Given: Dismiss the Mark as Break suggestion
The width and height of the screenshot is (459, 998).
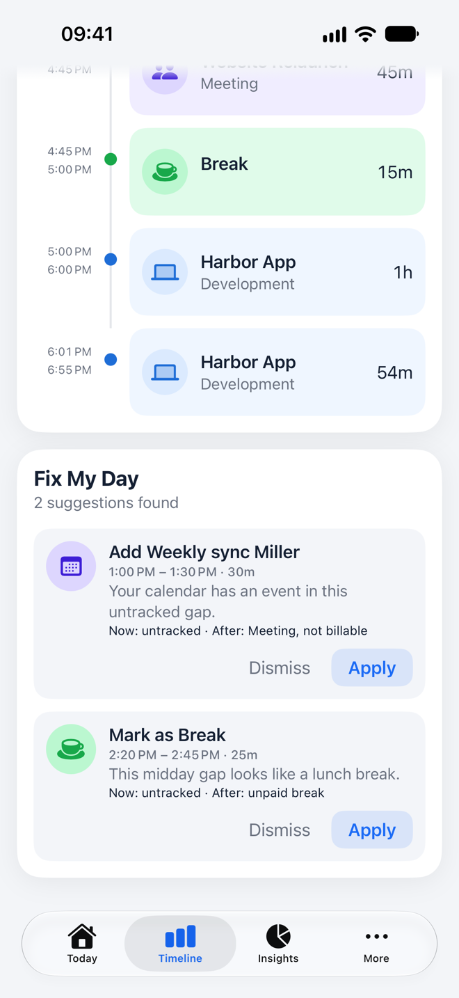Looking at the screenshot, I should pos(280,830).
